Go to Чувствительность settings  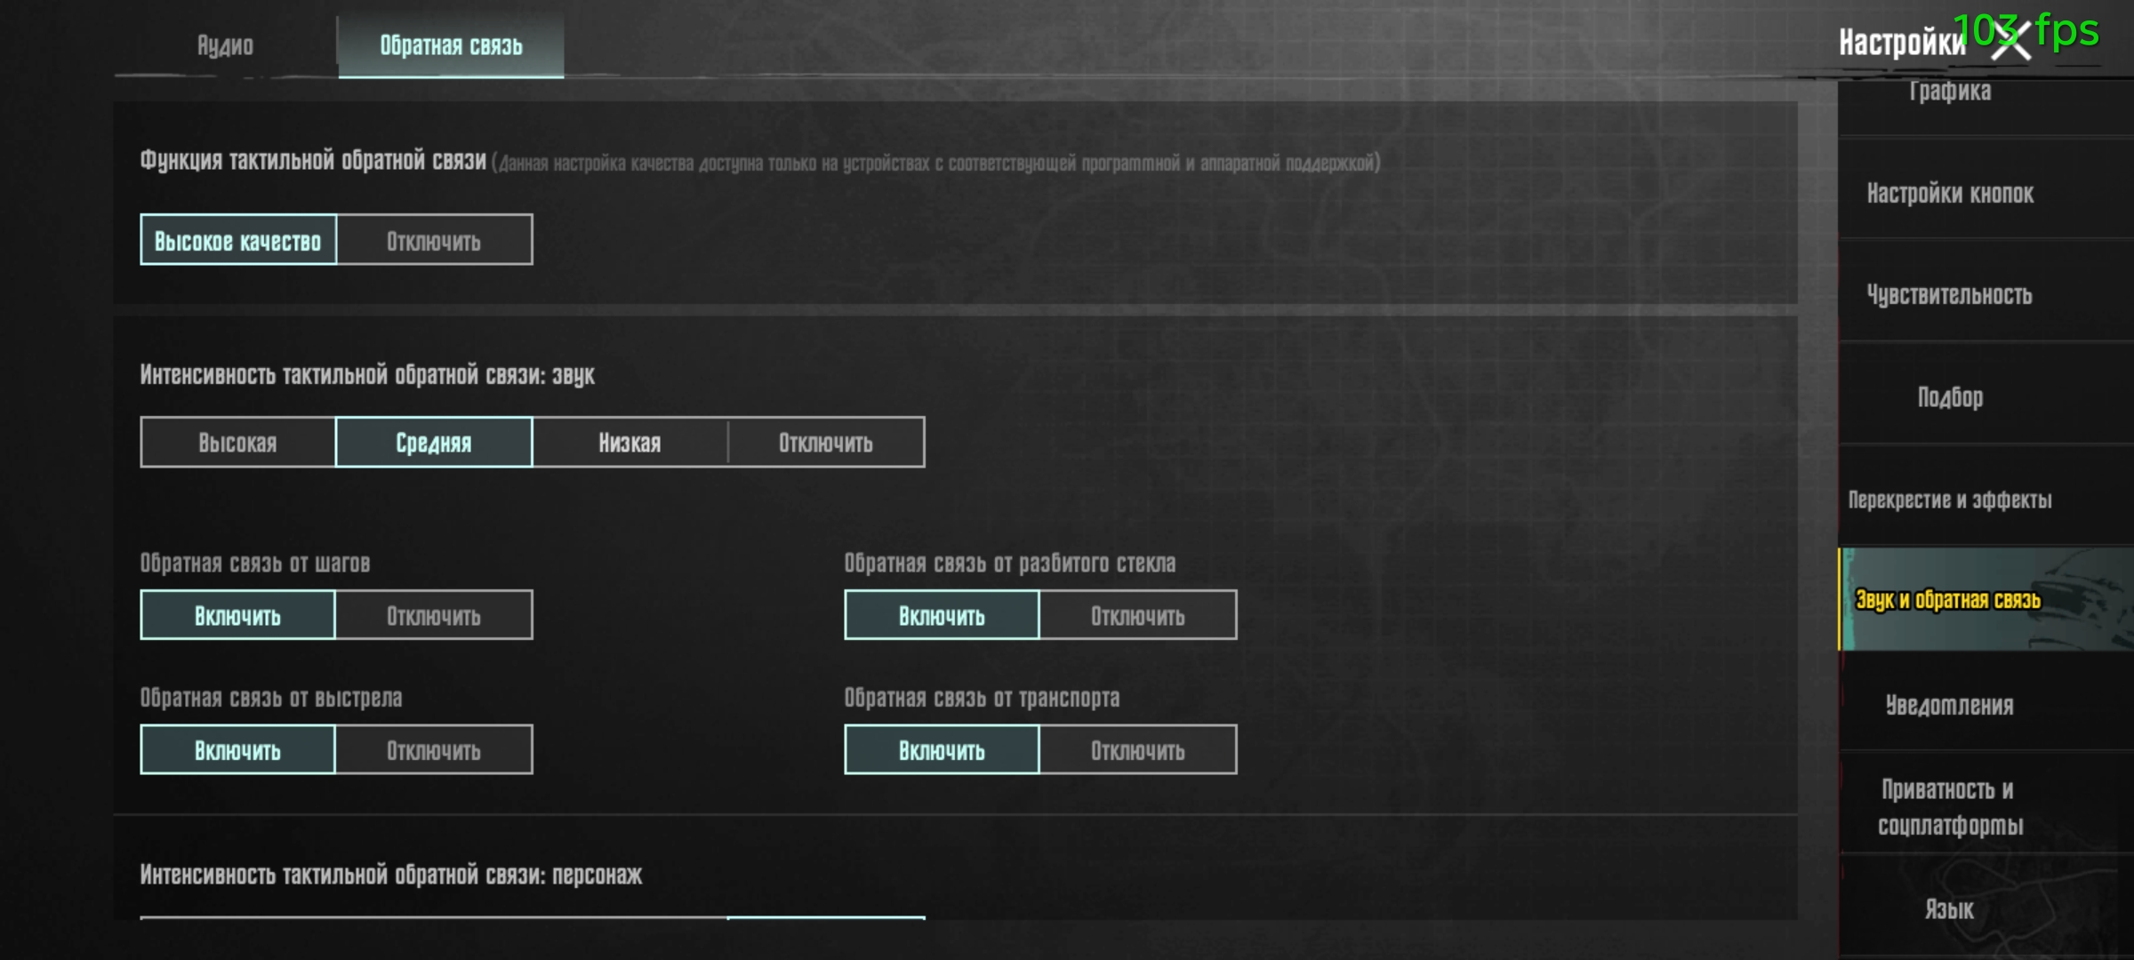coord(1950,294)
